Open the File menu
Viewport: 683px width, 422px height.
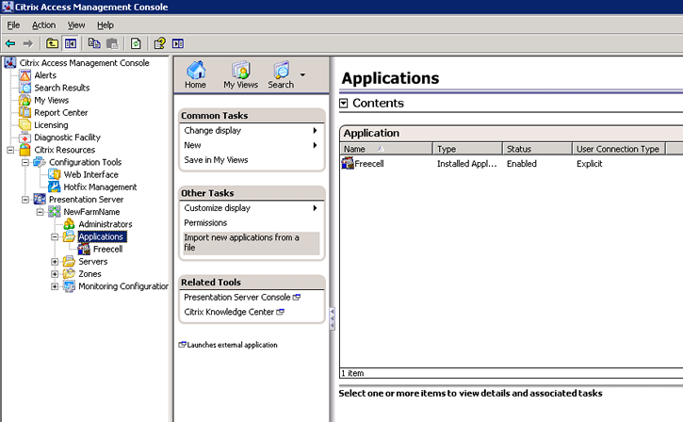click(13, 25)
